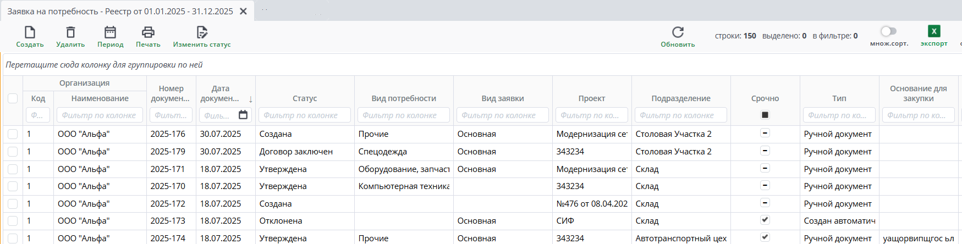Click the Изменить статус icon
Viewport: 962px width, 244px height.
(x=202, y=32)
